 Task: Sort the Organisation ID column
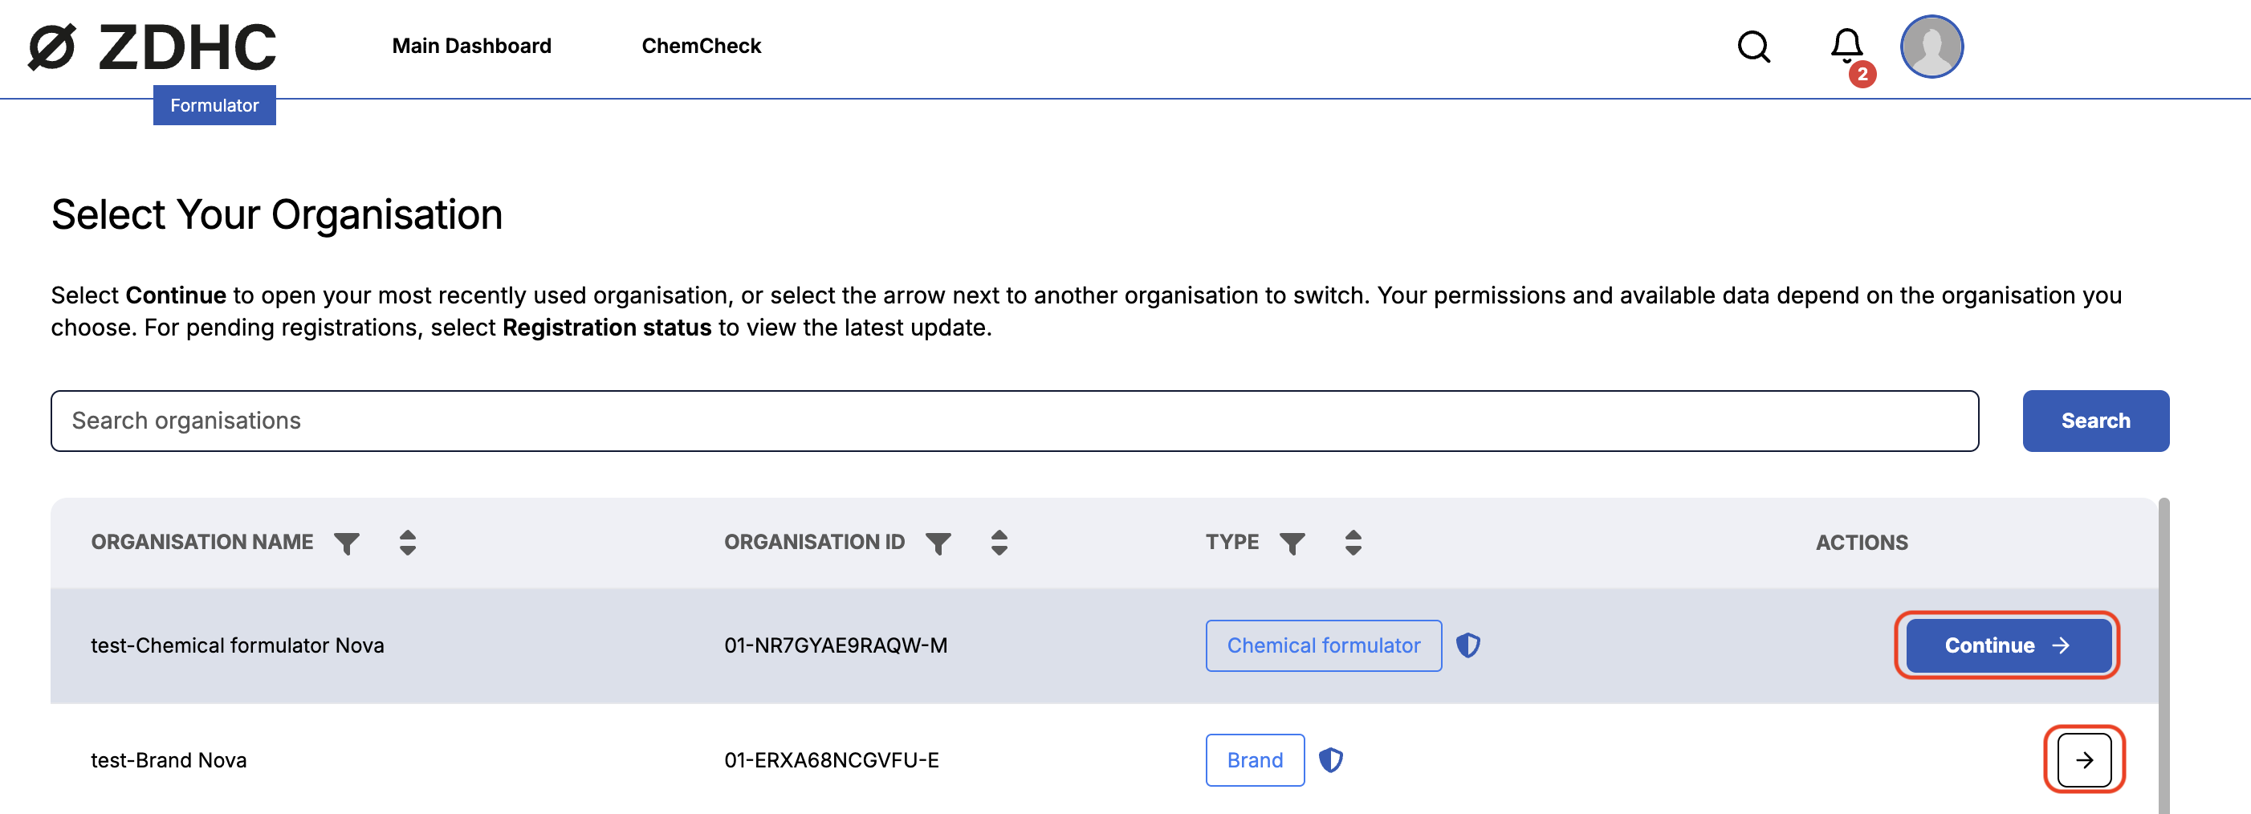point(999,543)
